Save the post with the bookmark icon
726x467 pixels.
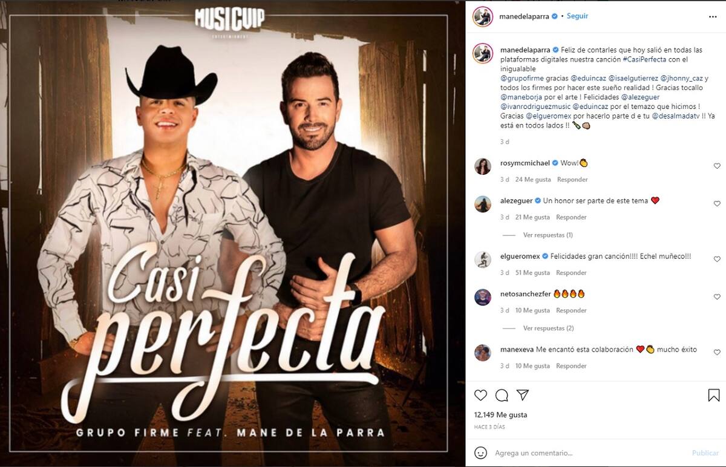714,395
